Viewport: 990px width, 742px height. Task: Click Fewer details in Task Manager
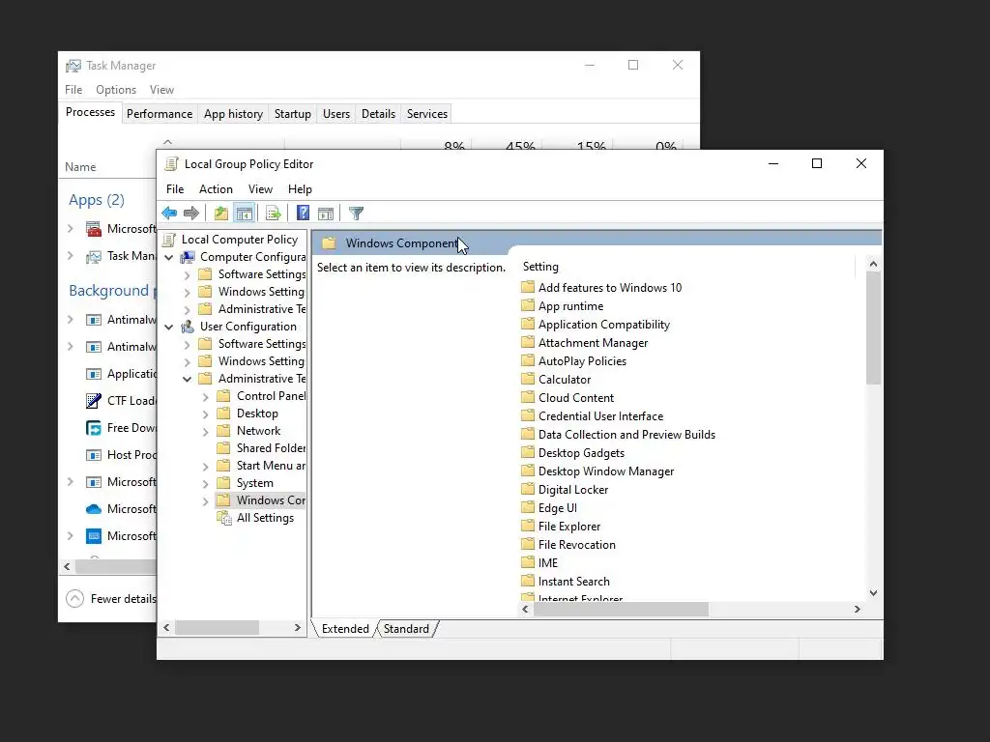(111, 599)
